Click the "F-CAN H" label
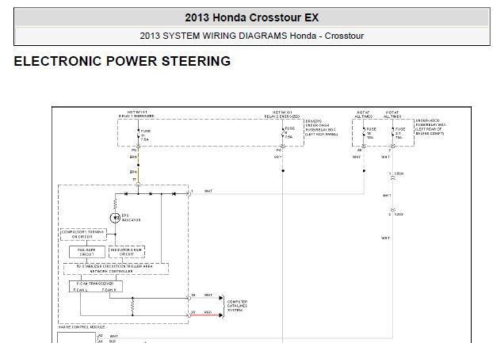The width and height of the screenshot is (493, 343). [109, 290]
